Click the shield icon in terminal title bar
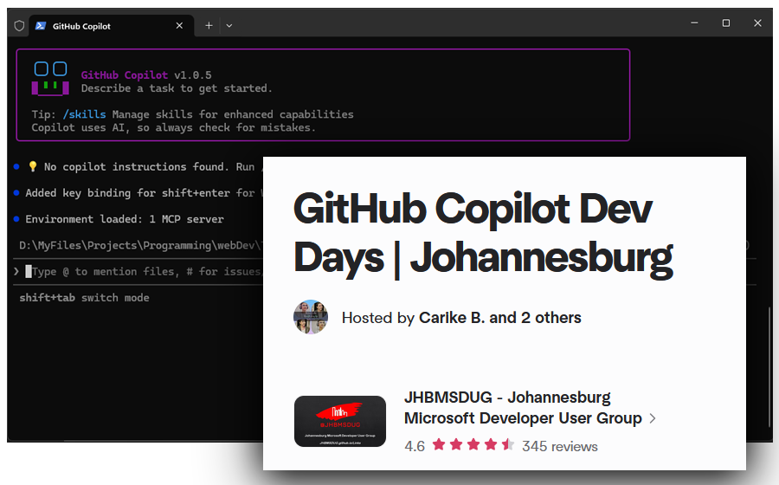The height and width of the screenshot is (485, 779). coord(19,26)
